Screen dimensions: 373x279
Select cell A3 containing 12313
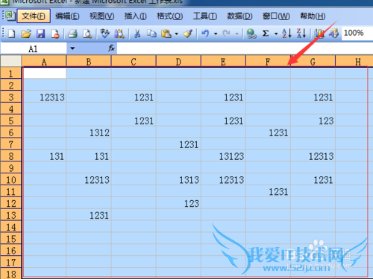[x=45, y=97]
